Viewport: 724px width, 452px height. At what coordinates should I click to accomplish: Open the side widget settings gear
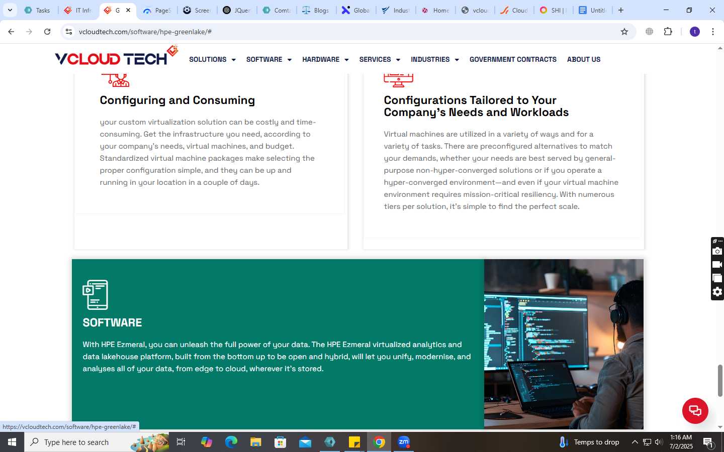pyautogui.click(x=717, y=292)
